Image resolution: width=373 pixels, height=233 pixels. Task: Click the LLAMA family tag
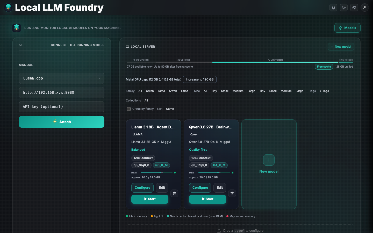tap(138, 134)
